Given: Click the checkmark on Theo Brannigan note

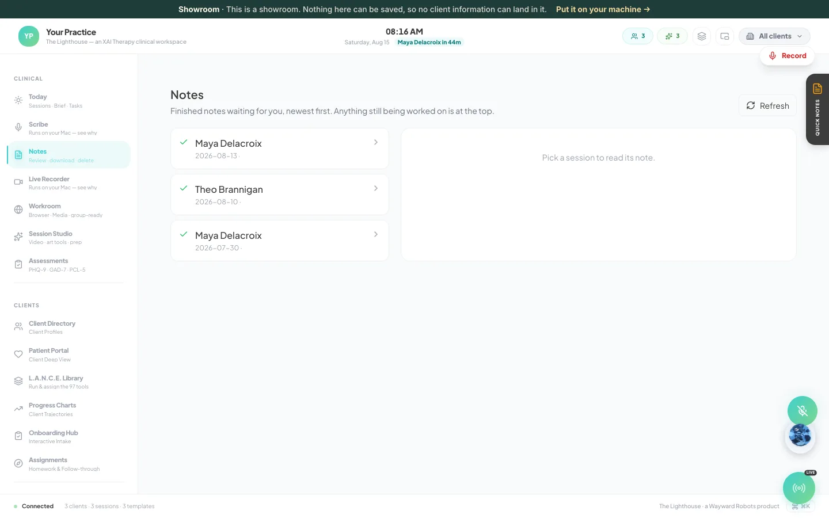Looking at the screenshot, I should 184,188.
